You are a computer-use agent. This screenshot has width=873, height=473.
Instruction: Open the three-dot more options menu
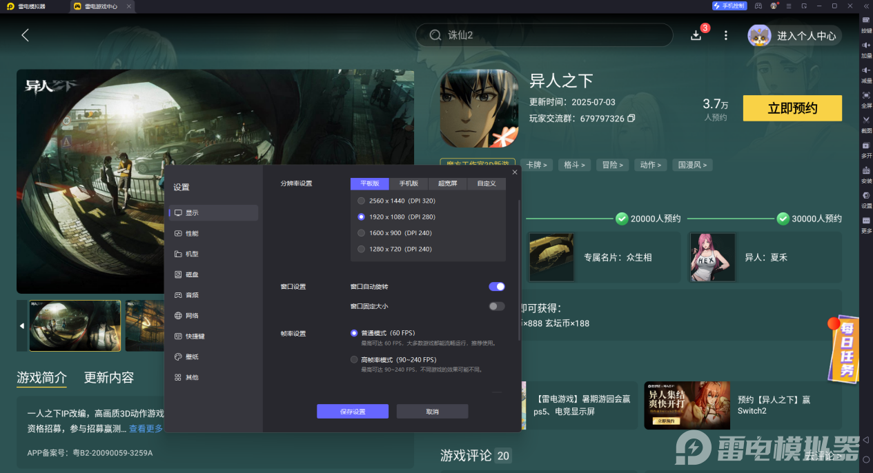click(x=725, y=35)
